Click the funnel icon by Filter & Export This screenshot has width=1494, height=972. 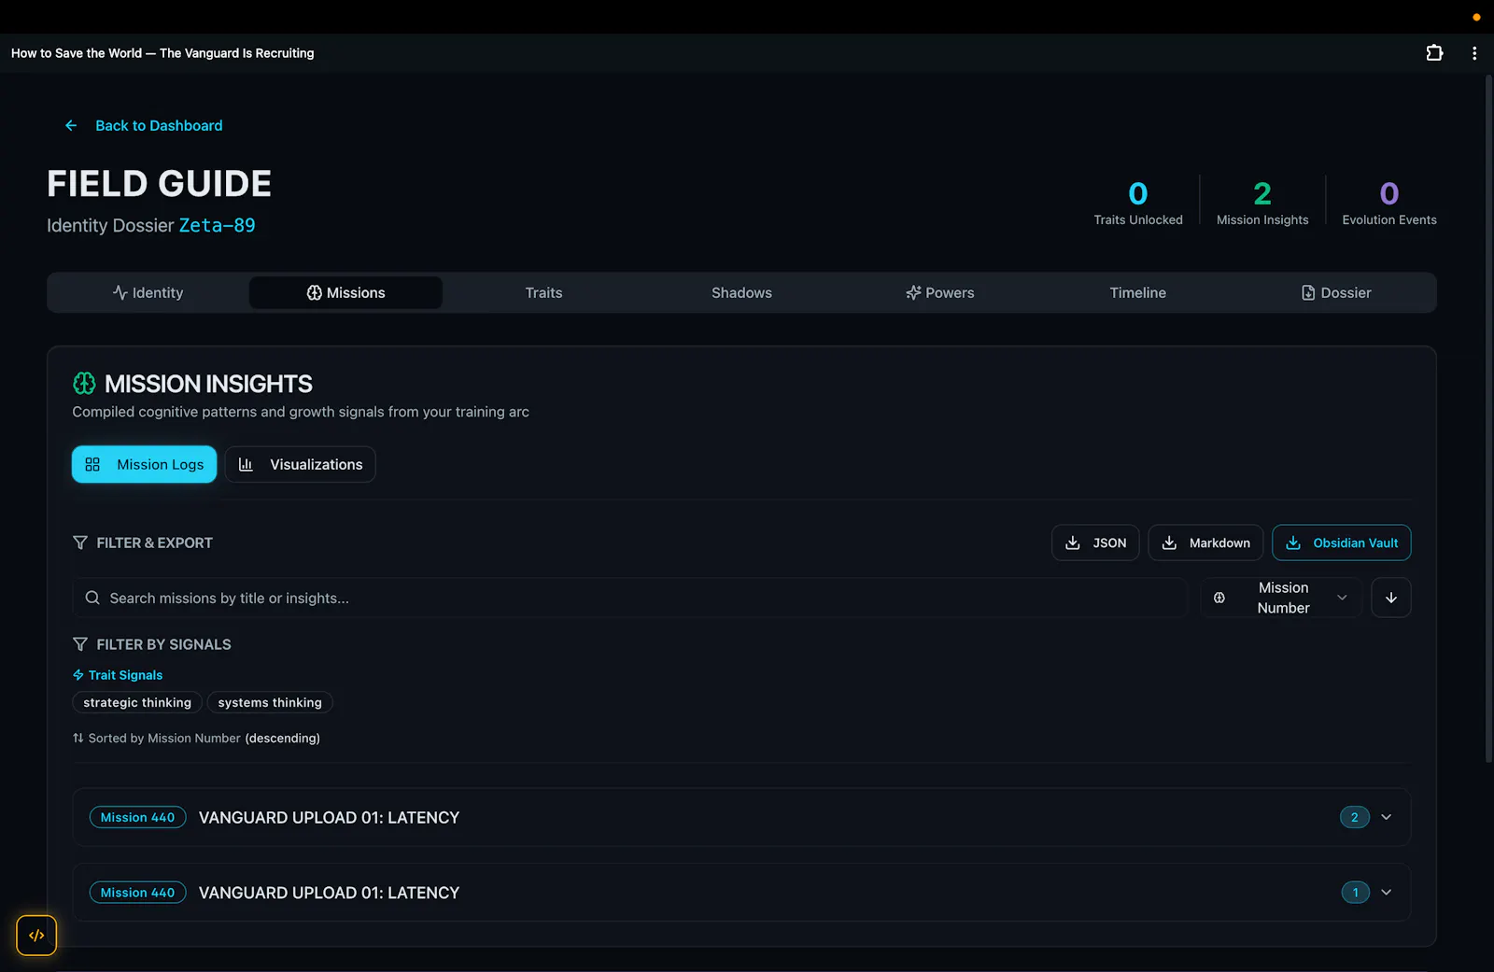[80, 542]
